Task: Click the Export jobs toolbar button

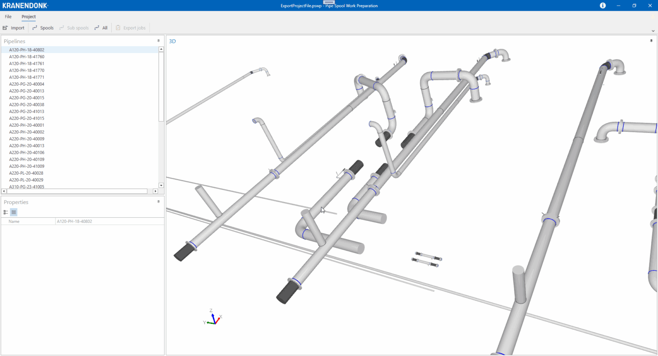Action: coord(131,28)
